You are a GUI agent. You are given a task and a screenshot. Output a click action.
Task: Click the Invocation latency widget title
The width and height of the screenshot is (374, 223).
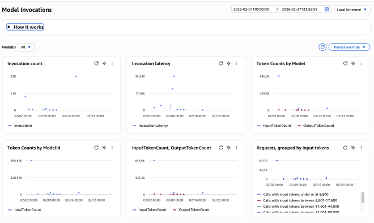click(151, 63)
